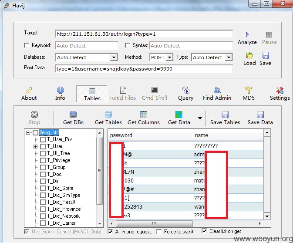
Task: Click the Get Columns icon
Action: point(144,115)
